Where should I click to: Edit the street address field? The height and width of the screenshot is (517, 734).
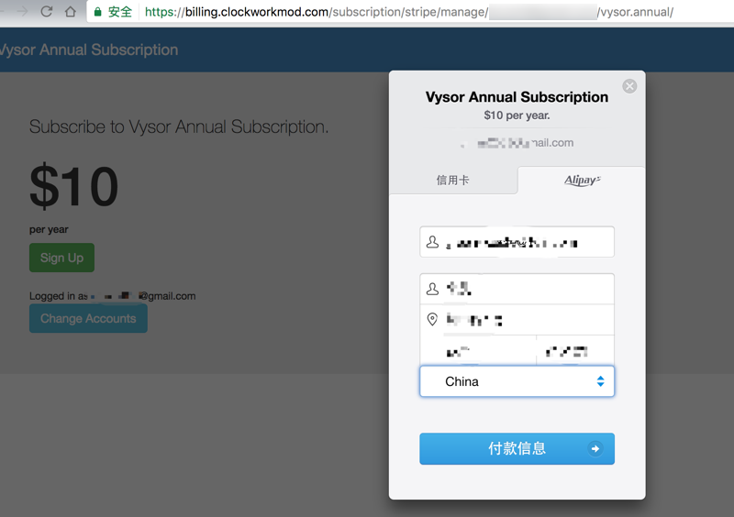(x=517, y=320)
